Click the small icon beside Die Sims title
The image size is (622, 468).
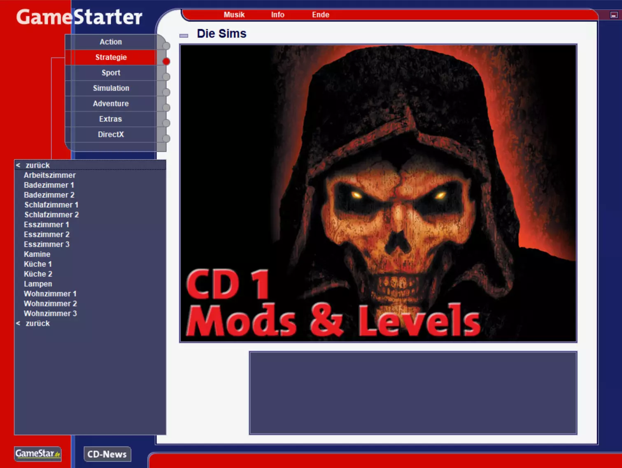(x=184, y=36)
